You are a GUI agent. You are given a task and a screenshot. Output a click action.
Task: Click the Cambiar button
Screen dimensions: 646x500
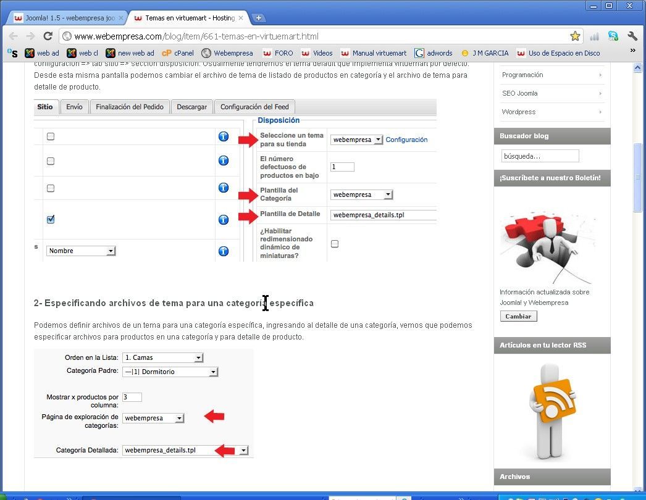coord(518,316)
